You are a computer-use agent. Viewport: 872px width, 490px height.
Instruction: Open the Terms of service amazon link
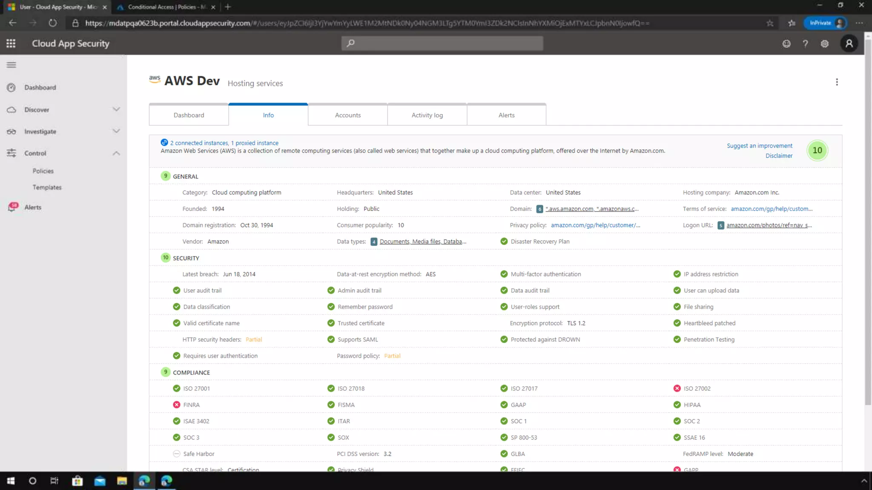[x=772, y=209]
